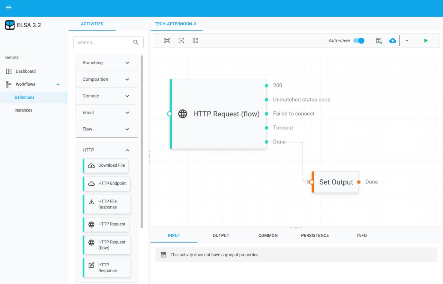443x284 pixels.
Task: Click the center content icon in toolbar
Action: (181, 41)
